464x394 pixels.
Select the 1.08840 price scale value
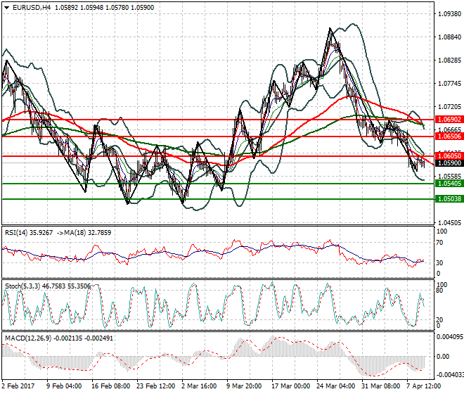point(449,37)
